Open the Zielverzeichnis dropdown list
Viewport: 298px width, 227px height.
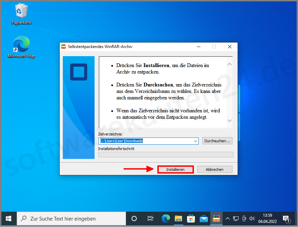pyautogui.click(x=195, y=141)
